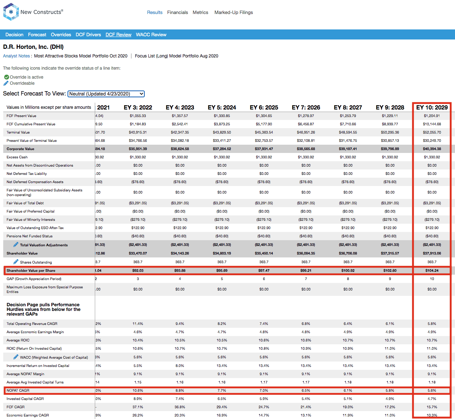This screenshot has width=455, height=419.
Task: Click the green 'Override is active' checkmark icon
Action: [6, 77]
